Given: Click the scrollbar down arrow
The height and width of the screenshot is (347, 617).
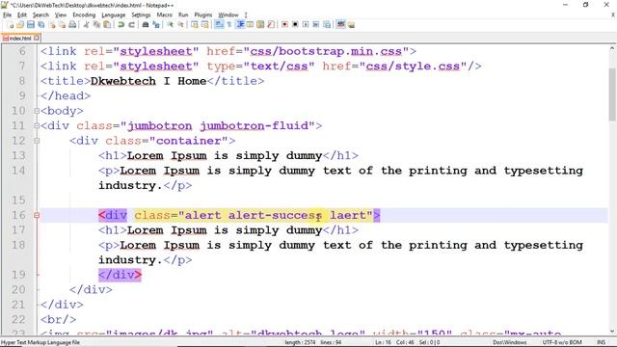Looking at the screenshot, I should (x=612, y=332).
